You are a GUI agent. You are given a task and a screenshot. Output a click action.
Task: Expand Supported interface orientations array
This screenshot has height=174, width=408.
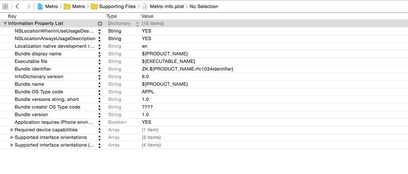12,138
